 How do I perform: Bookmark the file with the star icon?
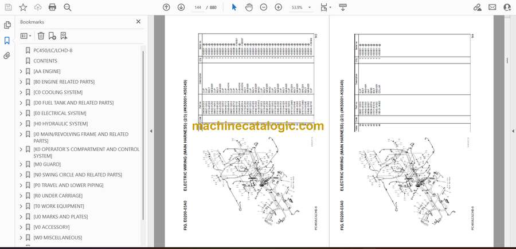point(23,7)
